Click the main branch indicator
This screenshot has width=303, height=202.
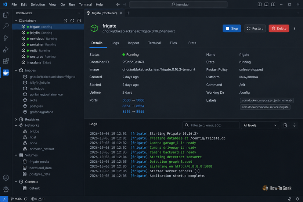[16, 199]
